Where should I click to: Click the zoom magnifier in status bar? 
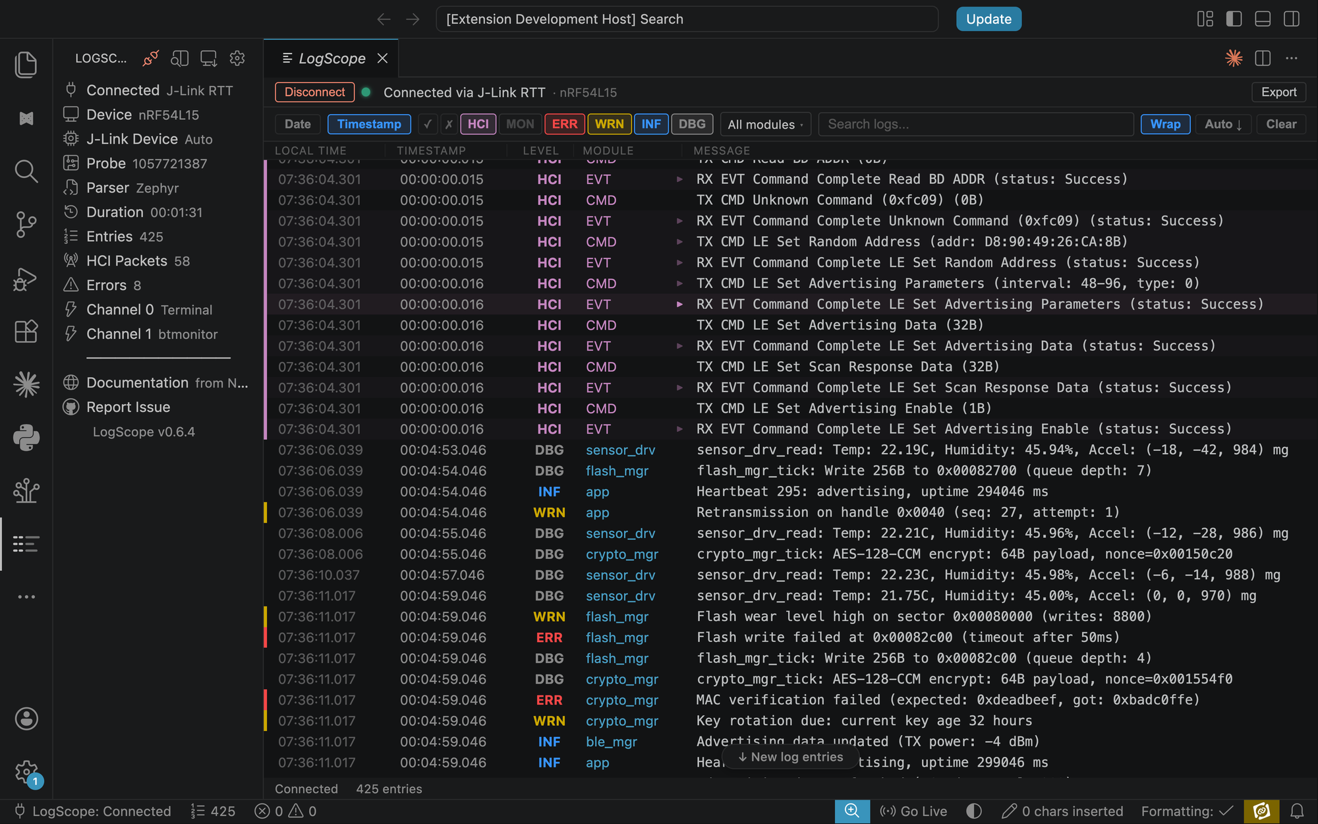tap(852, 811)
